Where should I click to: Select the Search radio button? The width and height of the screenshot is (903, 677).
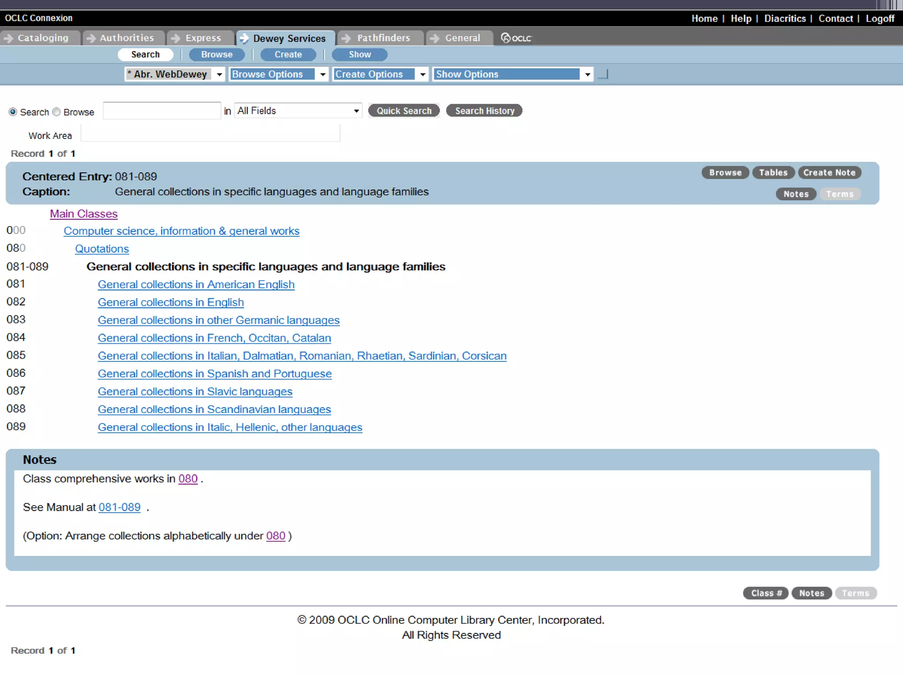click(x=13, y=112)
